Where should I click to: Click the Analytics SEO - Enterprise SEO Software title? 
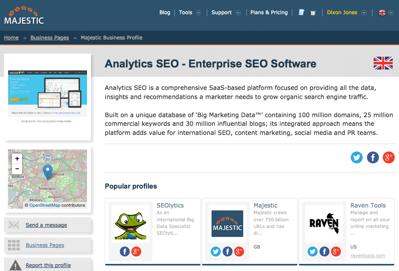(x=210, y=64)
